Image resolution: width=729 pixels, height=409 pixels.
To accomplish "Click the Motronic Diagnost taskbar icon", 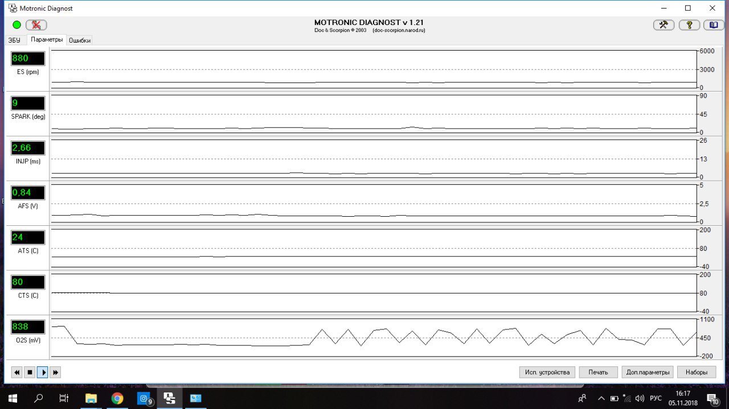I will coord(170,398).
